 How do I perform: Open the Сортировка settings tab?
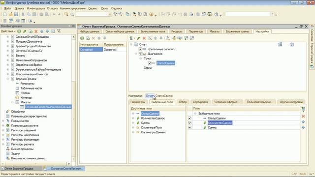(x=200, y=102)
